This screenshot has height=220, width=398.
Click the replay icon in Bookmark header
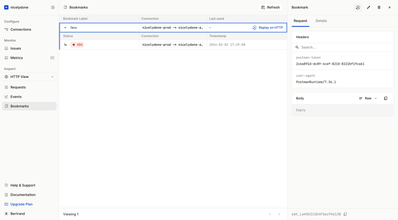[x=358, y=7]
